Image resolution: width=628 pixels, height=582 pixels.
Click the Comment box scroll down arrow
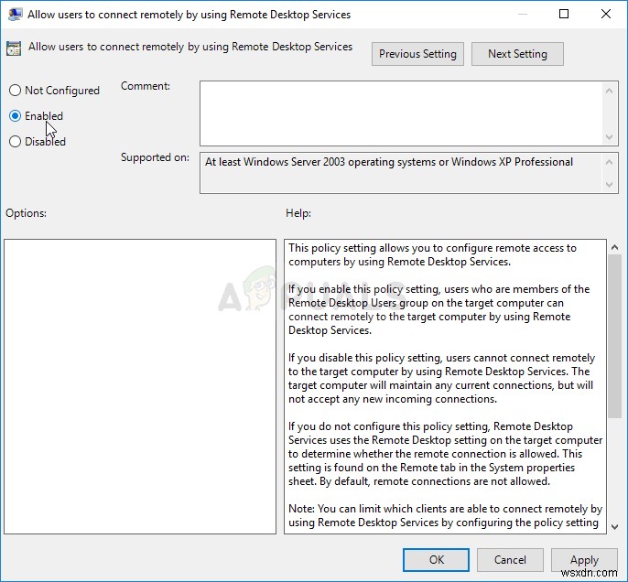point(609,137)
